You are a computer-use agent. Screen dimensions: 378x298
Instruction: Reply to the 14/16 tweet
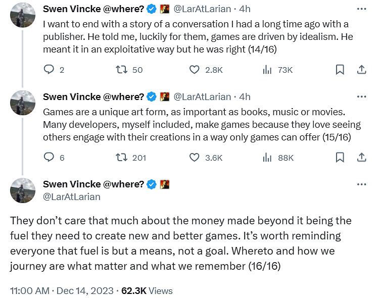pos(49,70)
